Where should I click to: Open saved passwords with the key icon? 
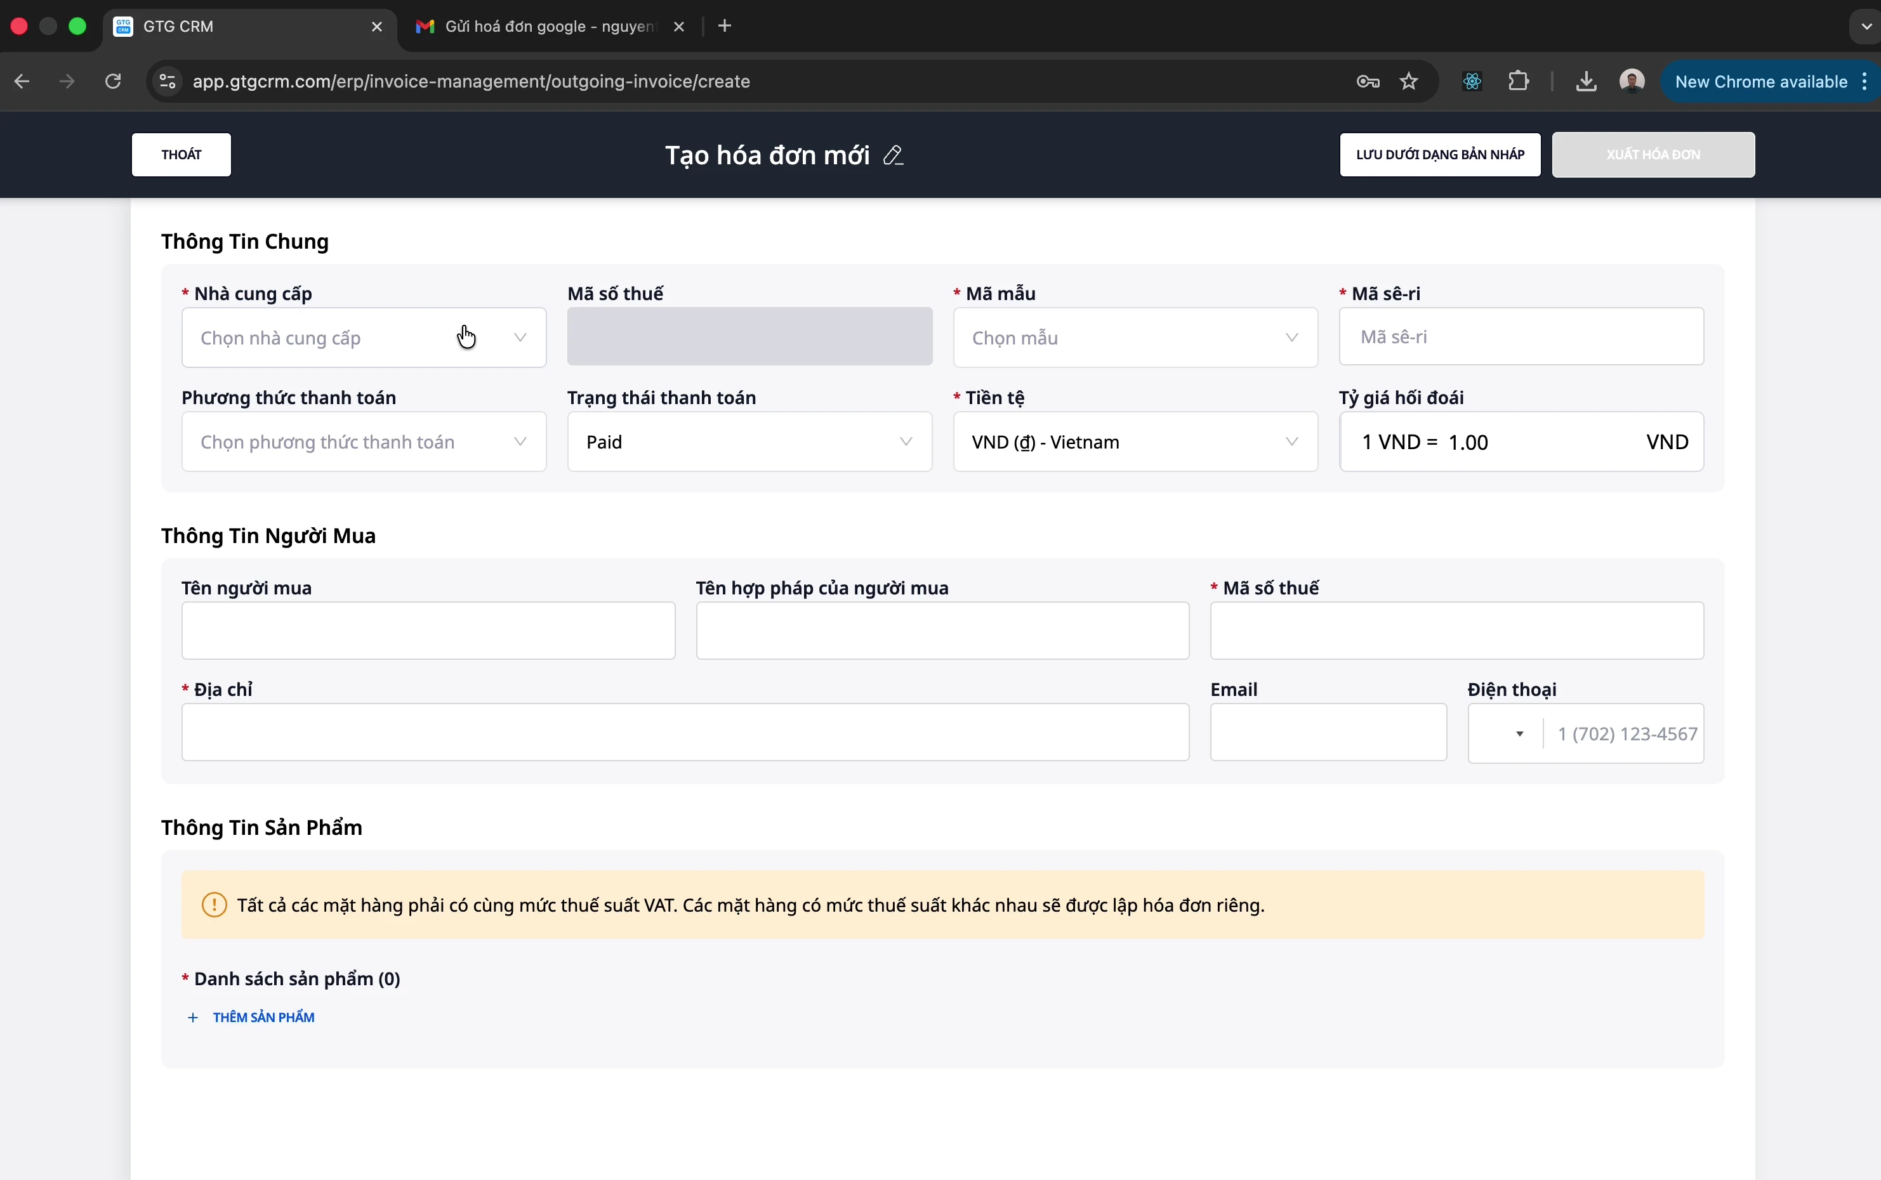[1368, 81]
